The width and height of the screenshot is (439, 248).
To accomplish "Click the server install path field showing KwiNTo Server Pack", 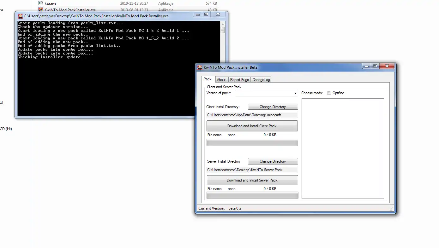I will click(252, 170).
